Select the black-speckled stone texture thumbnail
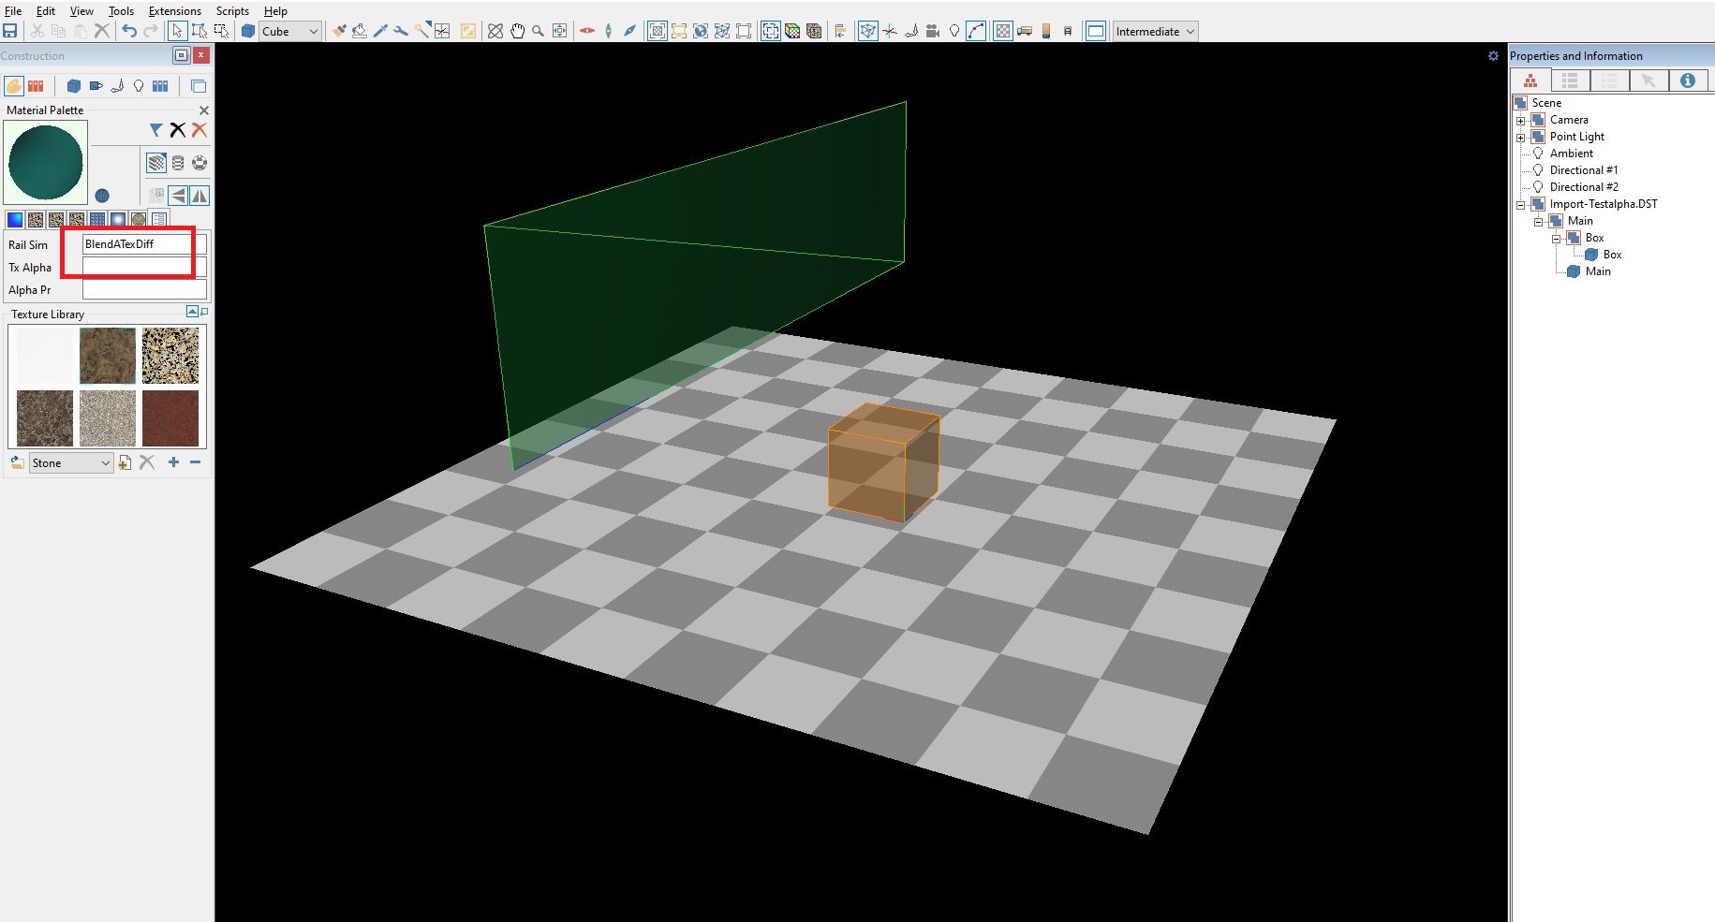Screen dimensions: 1715x922 click(x=170, y=356)
